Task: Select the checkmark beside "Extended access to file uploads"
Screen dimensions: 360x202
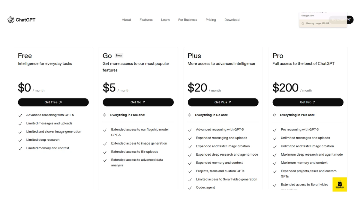Action: (x=105, y=152)
